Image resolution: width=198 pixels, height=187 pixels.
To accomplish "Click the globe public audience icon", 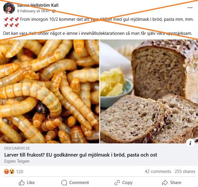I will [54, 11].
